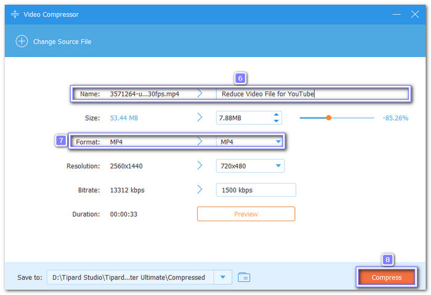Click the arrow icon in Bitrate row
Screen dimensions: 431x295
200,189
